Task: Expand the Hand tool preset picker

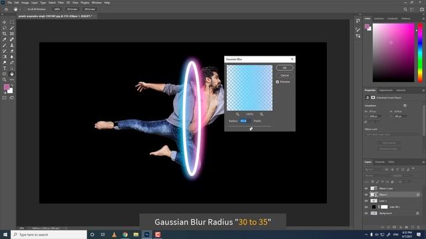Action: click(x=20, y=9)
